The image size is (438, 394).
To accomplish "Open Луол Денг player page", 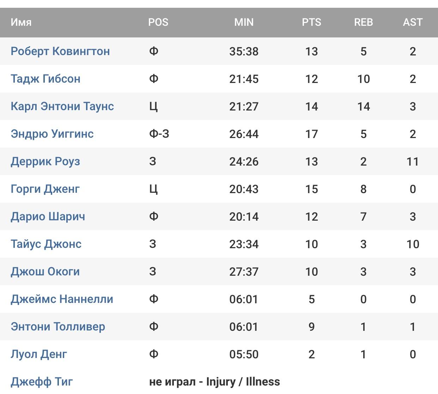I will (39, 354).
